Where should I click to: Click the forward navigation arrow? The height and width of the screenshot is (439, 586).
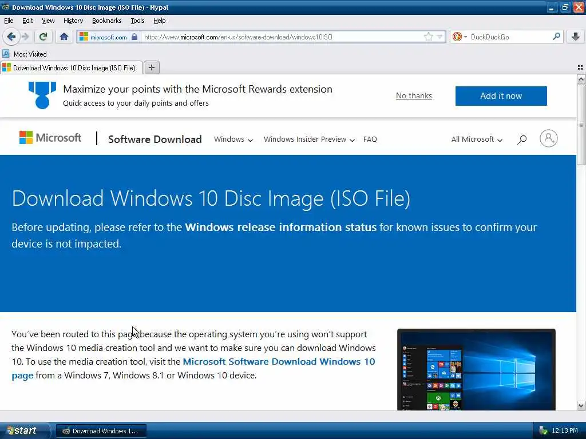pos(25,37)
